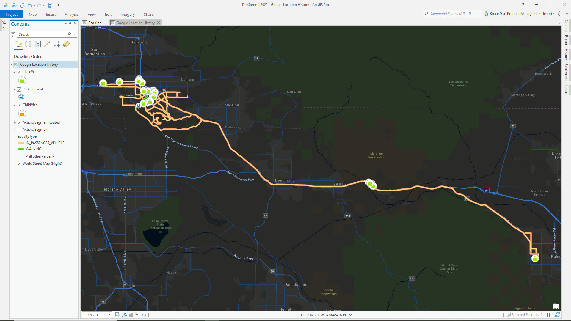Enable the ActivitySegment layer checkbox
This screenshot has width=571, height=321.
(19, 130)
